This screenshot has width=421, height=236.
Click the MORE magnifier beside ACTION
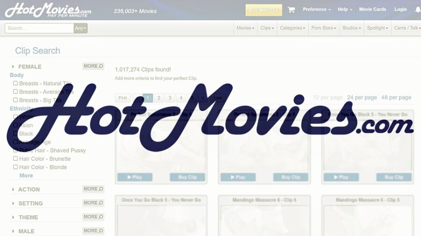click(x=93, y=189)
